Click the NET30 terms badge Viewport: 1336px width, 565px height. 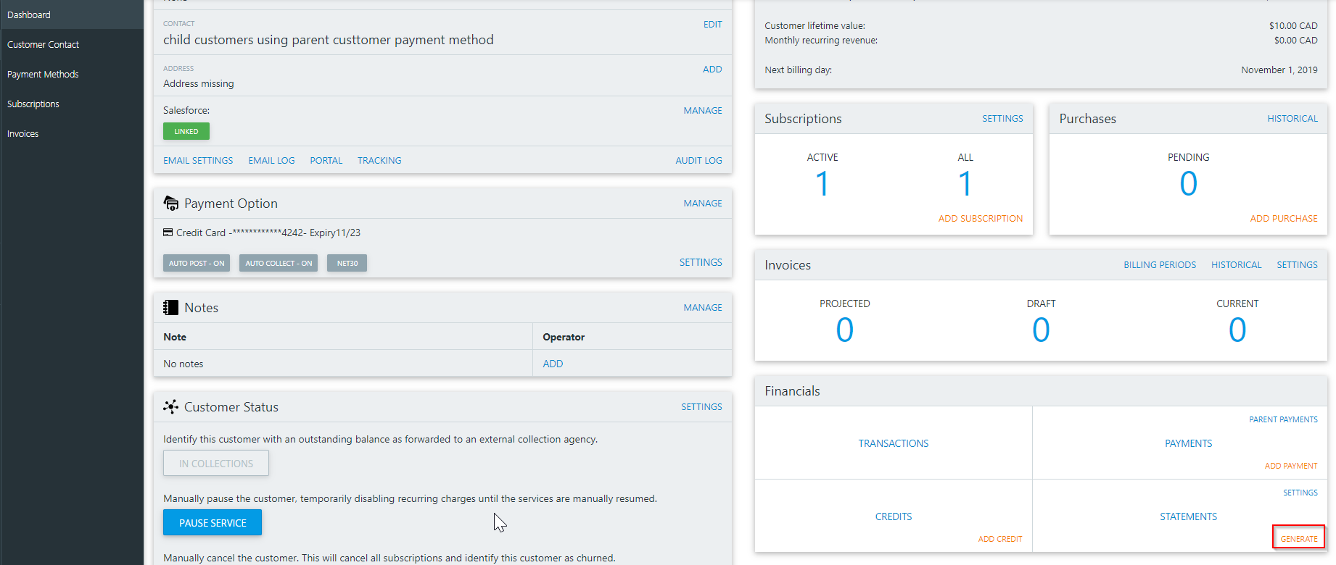(347, 263)
